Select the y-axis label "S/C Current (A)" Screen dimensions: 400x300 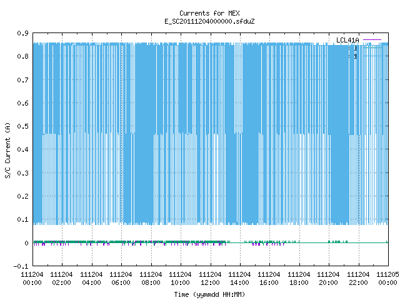[x=7, y=151]
